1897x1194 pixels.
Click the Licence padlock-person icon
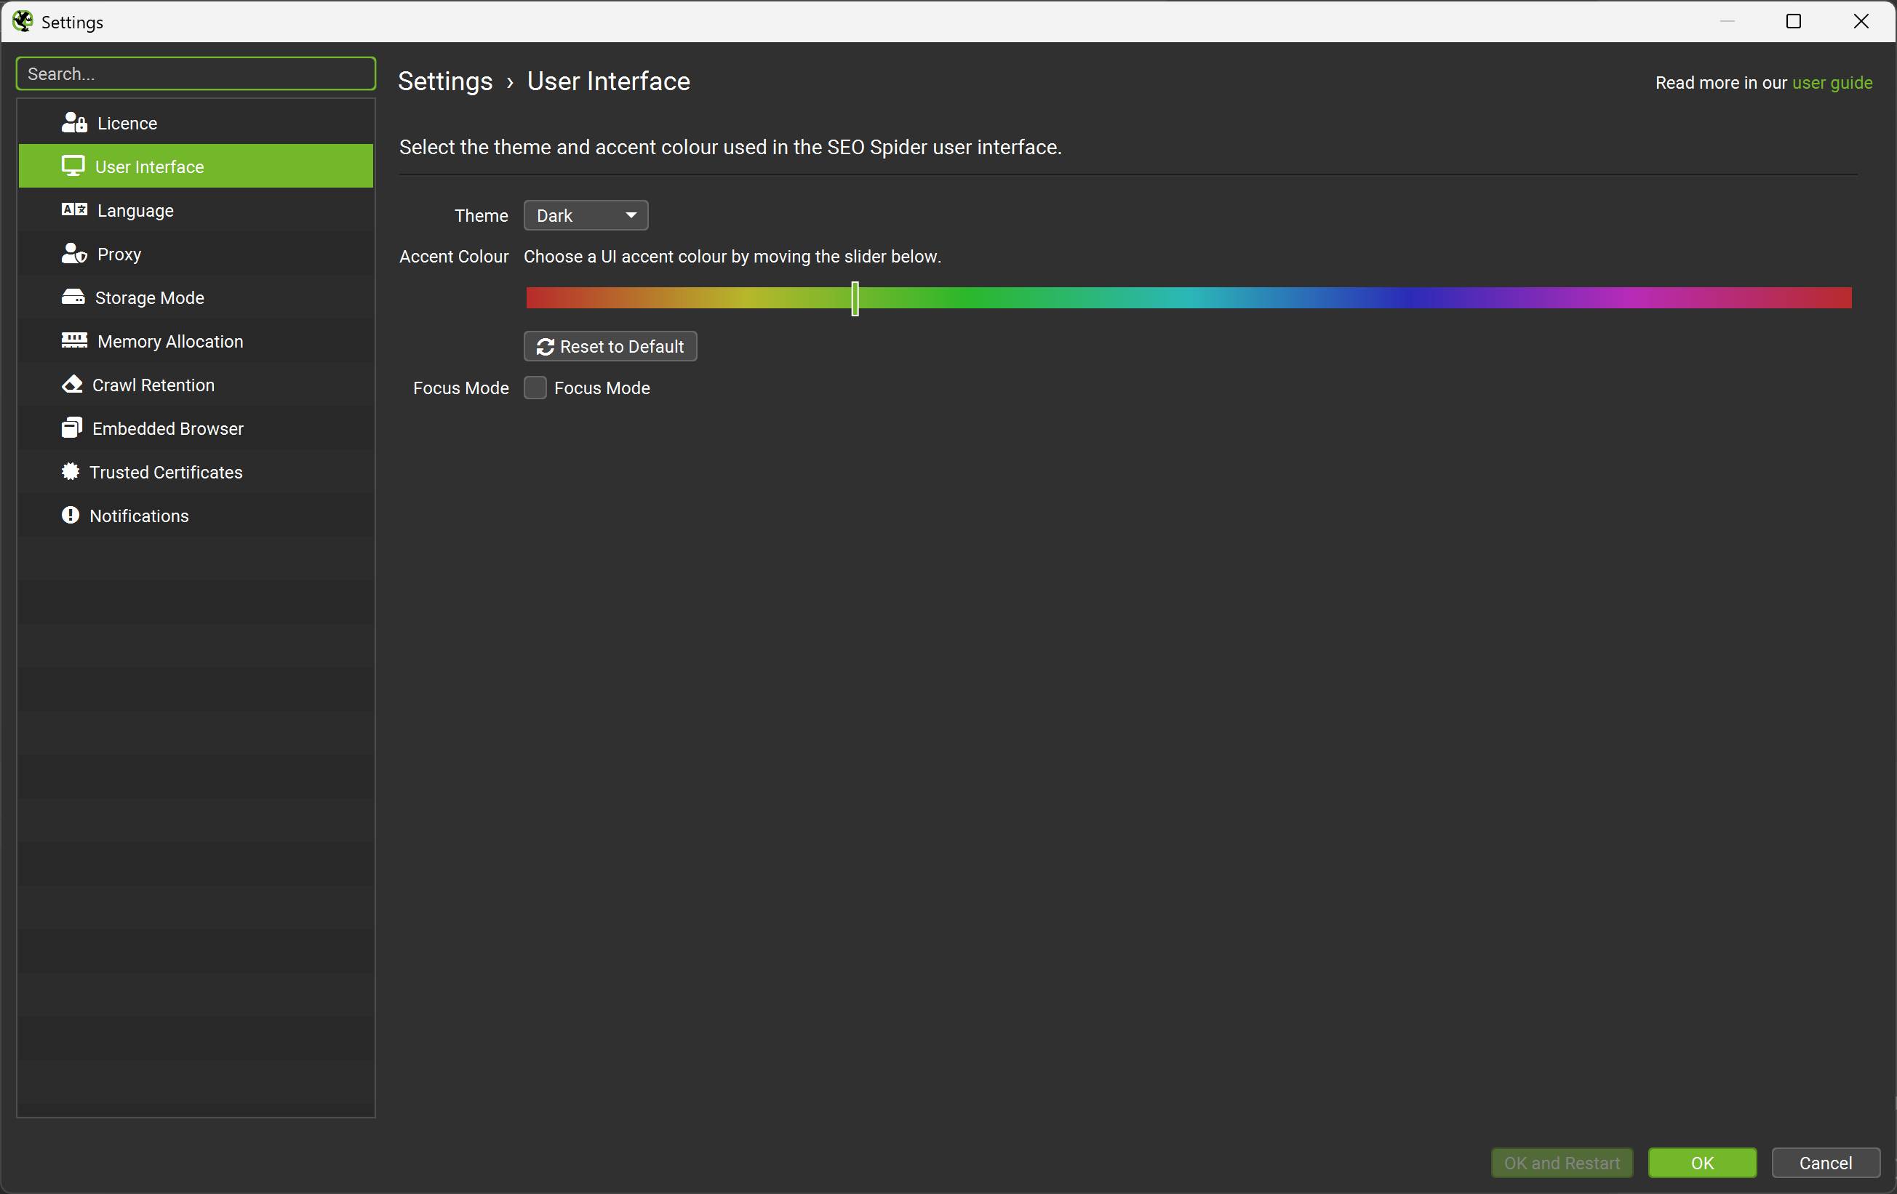(74, 123)
